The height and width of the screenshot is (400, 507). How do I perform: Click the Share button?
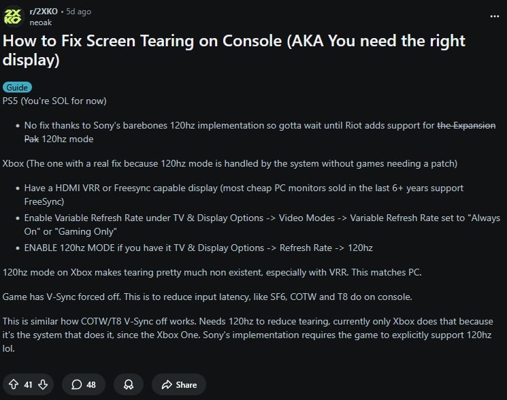coord(179,384)
